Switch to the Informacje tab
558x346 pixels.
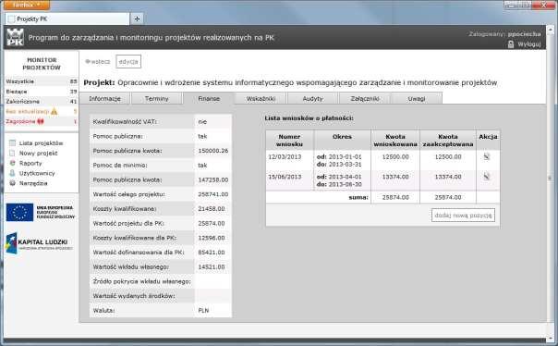(x=105, y=98)
